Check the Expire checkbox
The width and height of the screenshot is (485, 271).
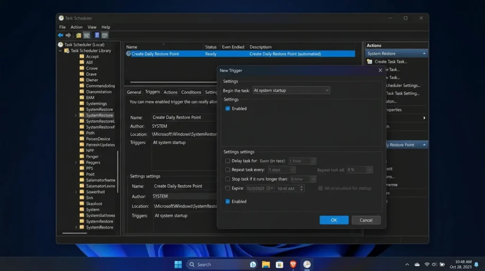pyautogui.click(x=228, y=188)
